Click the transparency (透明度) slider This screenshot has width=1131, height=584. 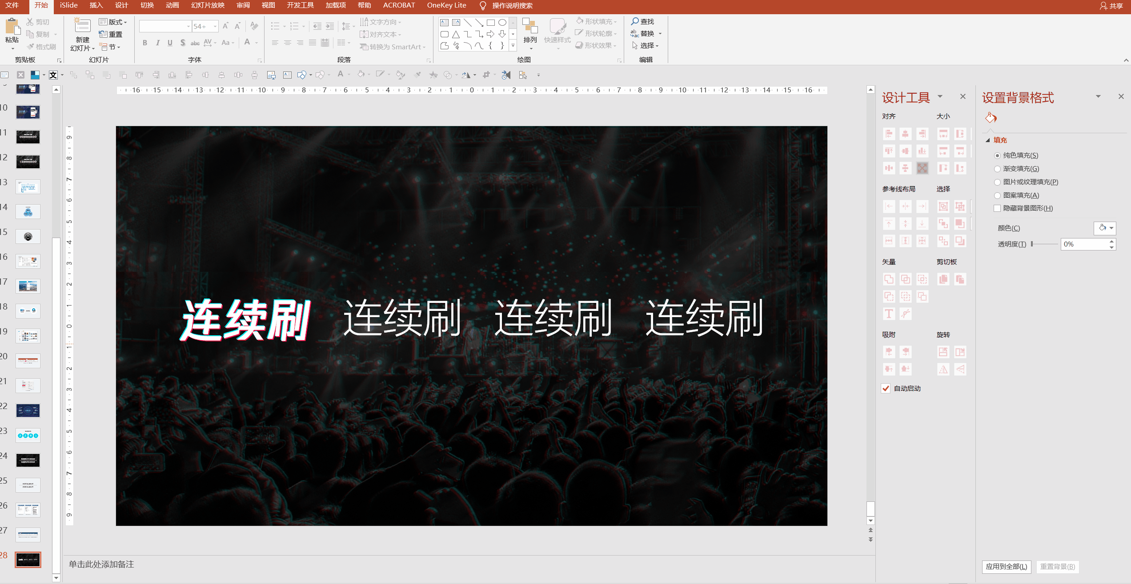(1044, 244)
